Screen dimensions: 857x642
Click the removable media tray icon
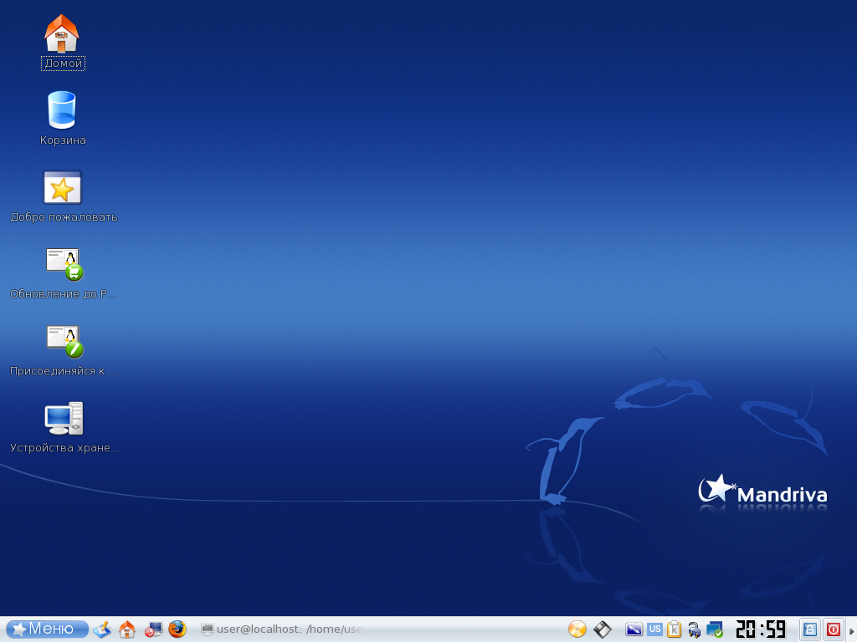click(603, 629)
